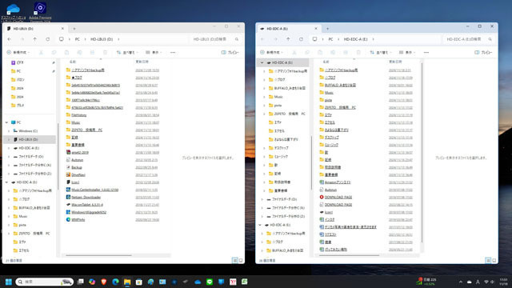
Task: Click vertical scrollbar in HD-EDC-A file list
Action: coord(422,152)
